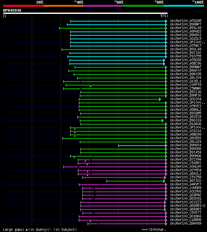The image size is (207, 232).
Task: Click the cyan segment of the identity scale
Action: pos(184,6)
